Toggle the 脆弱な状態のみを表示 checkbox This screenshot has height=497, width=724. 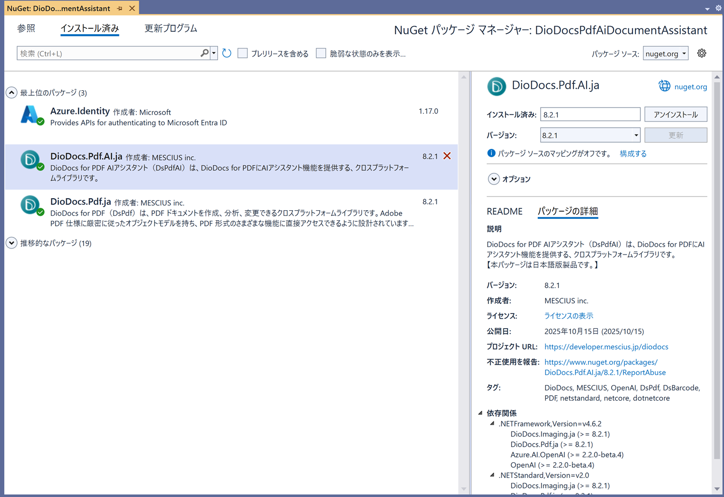[x=321, y=53]
